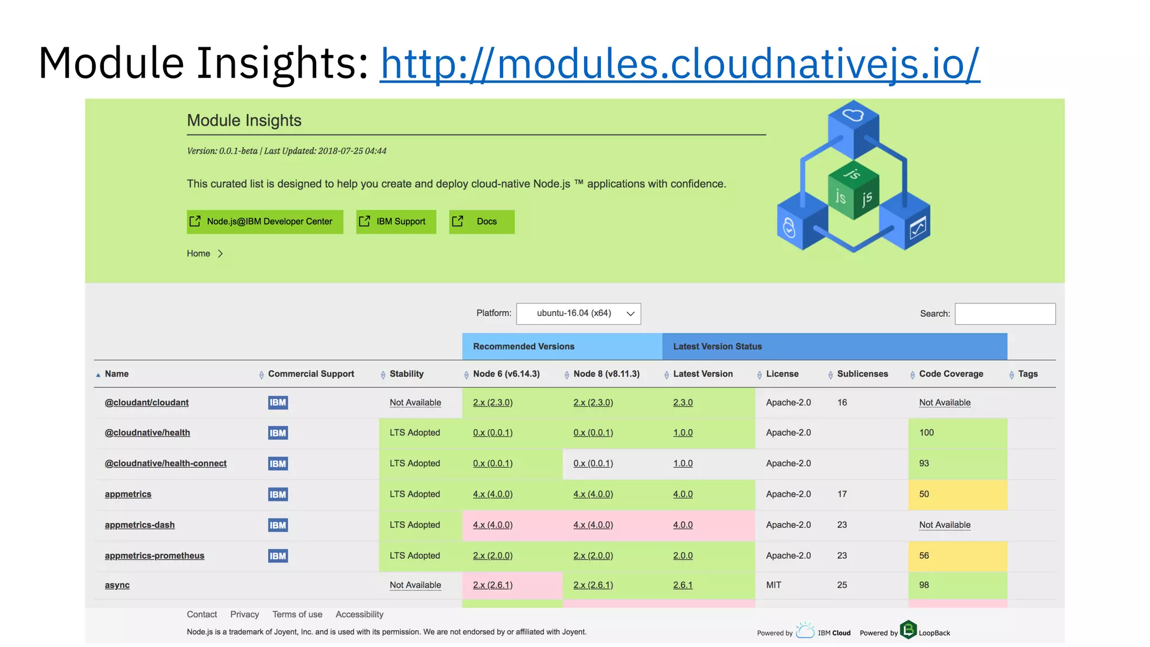Click latest version 2.6.1 for async

[683, 585]
